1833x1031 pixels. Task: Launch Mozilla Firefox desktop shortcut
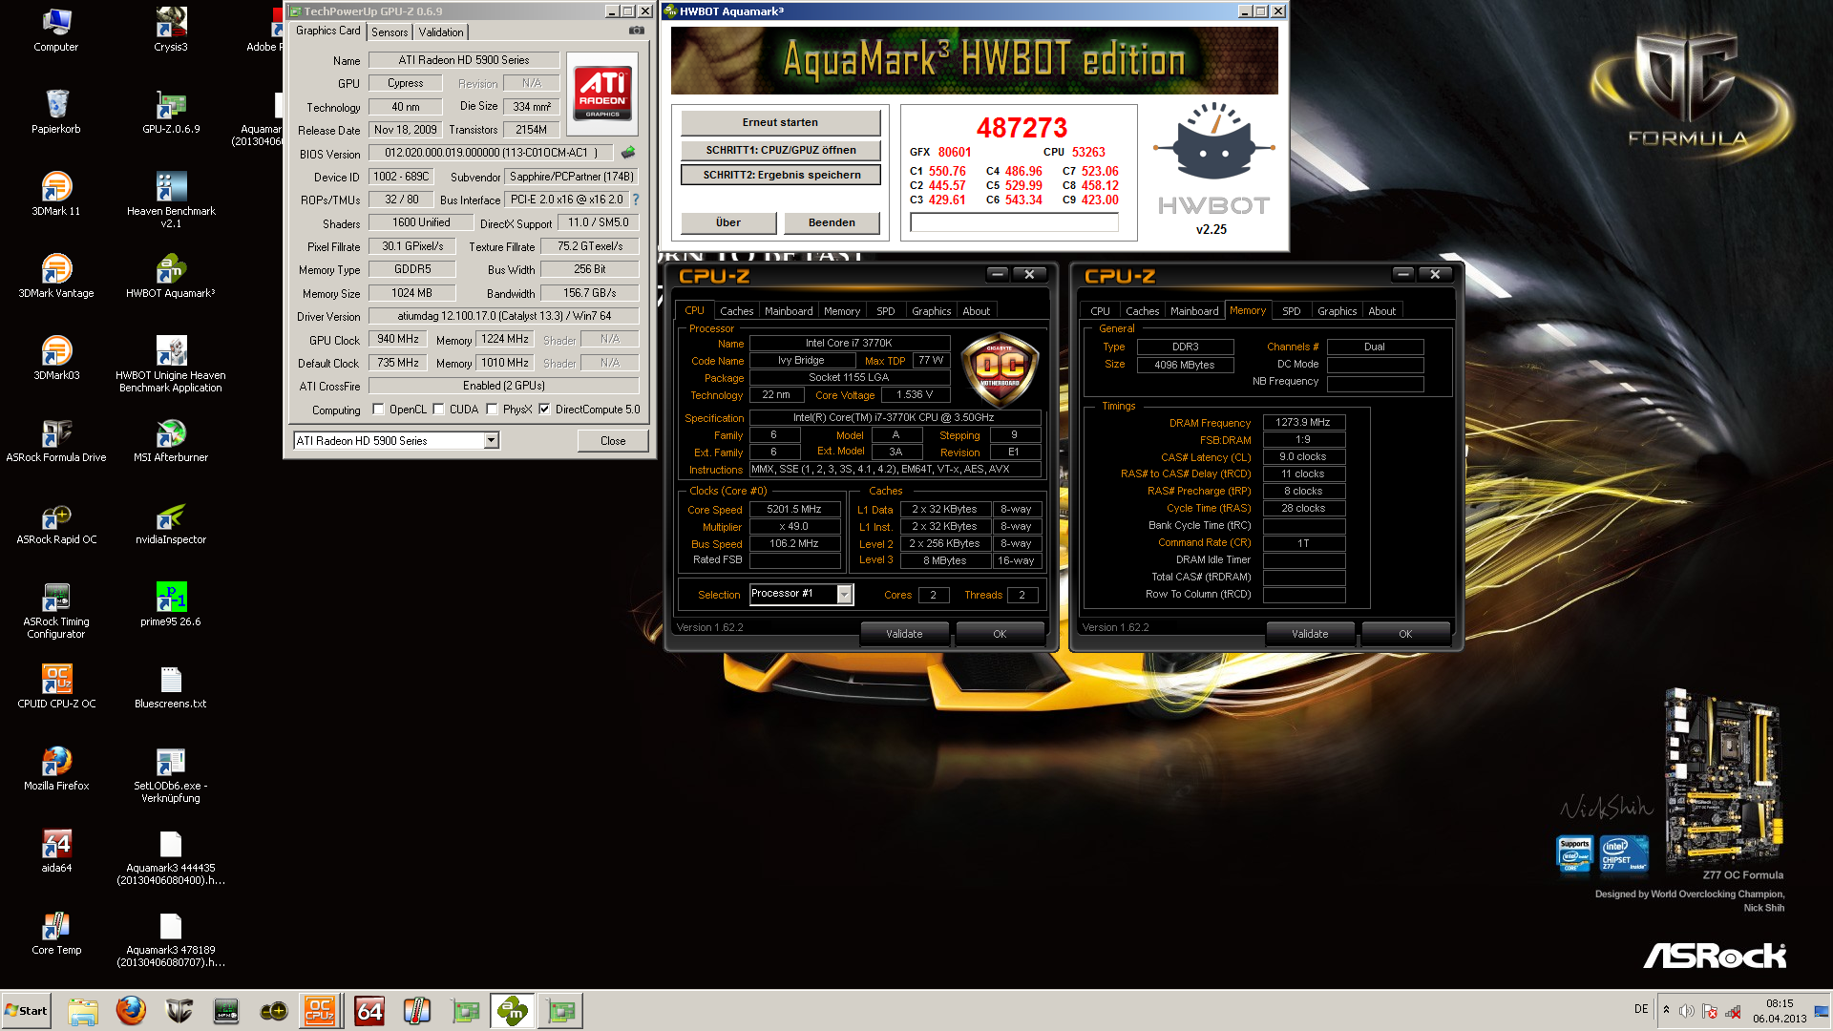[56, 768]
